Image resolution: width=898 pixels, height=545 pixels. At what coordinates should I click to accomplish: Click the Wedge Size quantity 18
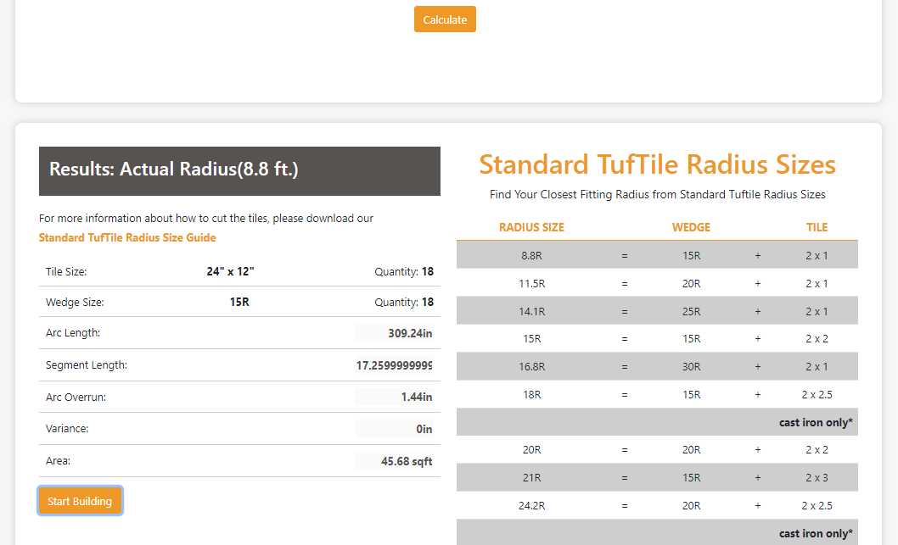point(427,302)
